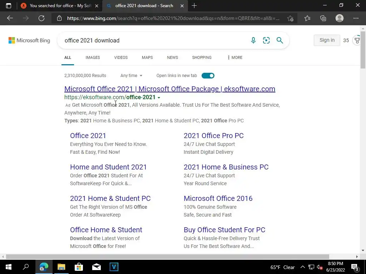Viewport: 366px width, 274px height.
Task: Expand the eksoftware URL dropdown arrow
Action: point(159,98)
